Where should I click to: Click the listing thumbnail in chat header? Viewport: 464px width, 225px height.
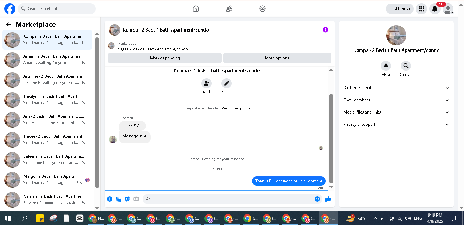pos(115,30)
